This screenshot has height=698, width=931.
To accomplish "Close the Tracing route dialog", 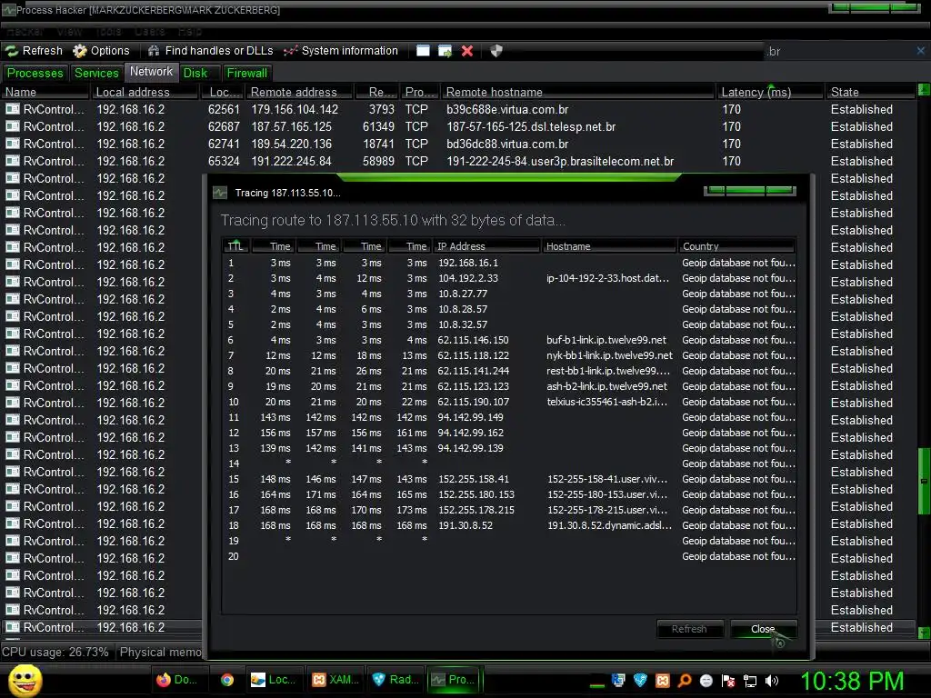I will pos(763,629).
